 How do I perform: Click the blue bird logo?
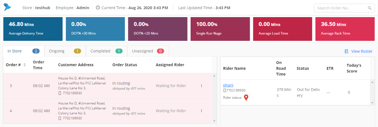point(8,7)
